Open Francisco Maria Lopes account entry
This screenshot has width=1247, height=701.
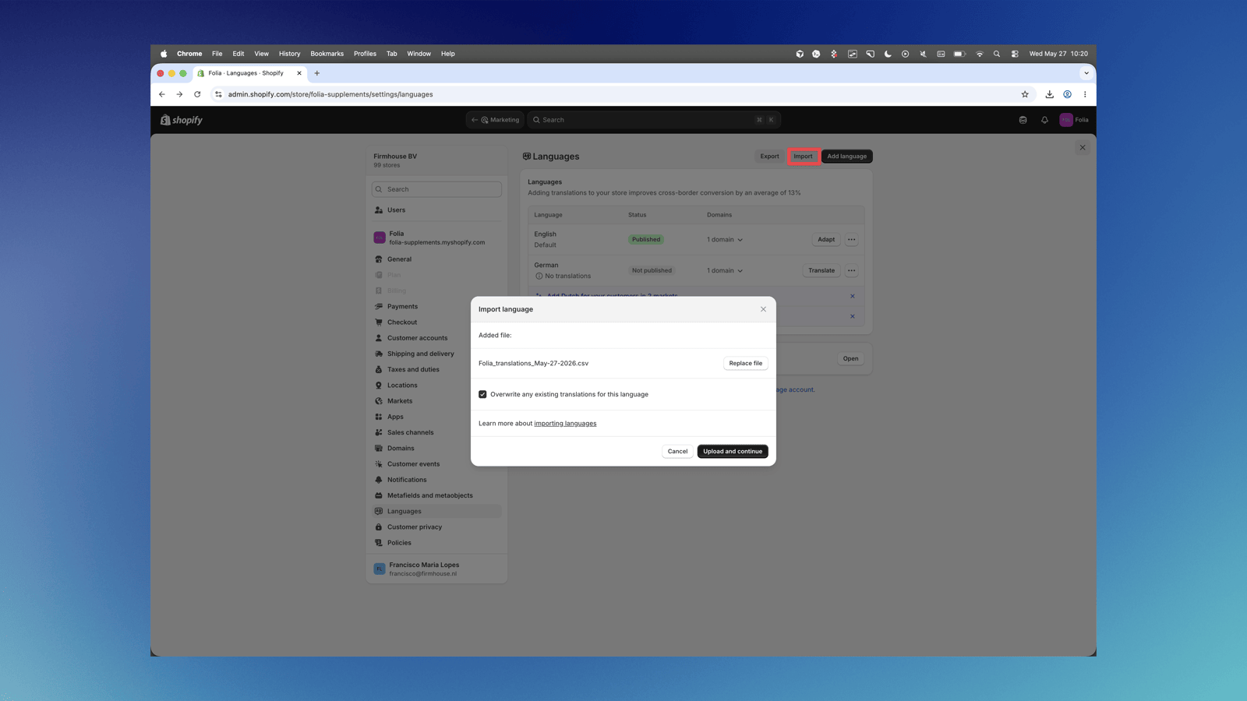(x=436, y=569)
